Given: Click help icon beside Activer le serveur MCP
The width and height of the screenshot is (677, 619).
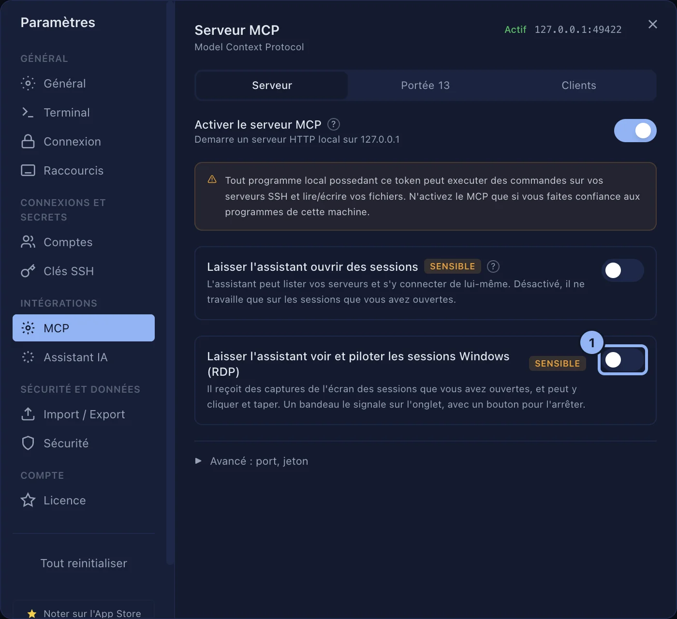Looking at the screenshot, I should tap(334, 124).
